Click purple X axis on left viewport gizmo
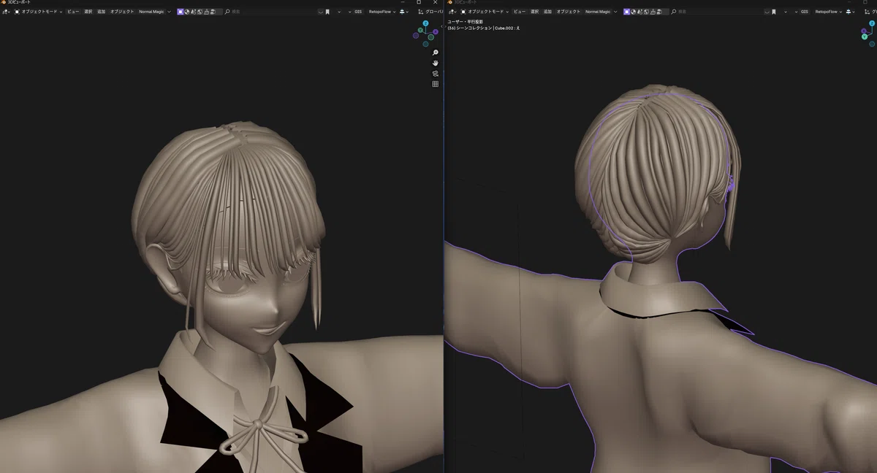 [x=436, y=32]
